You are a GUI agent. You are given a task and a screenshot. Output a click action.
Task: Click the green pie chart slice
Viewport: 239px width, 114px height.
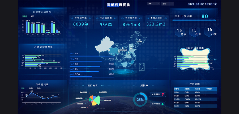click(x=97, y=100)
